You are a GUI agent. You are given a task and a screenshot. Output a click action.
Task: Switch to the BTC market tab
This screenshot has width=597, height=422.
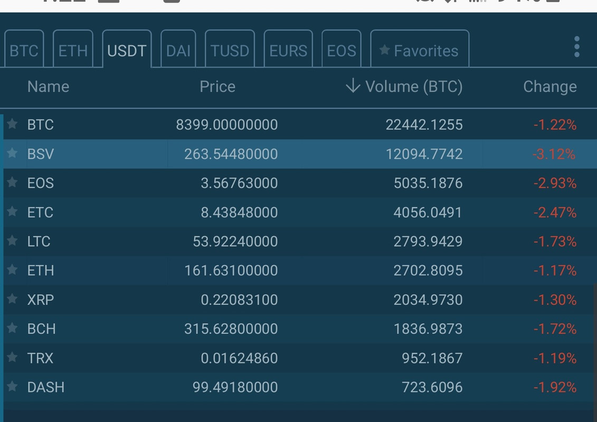tap(24, 49)
